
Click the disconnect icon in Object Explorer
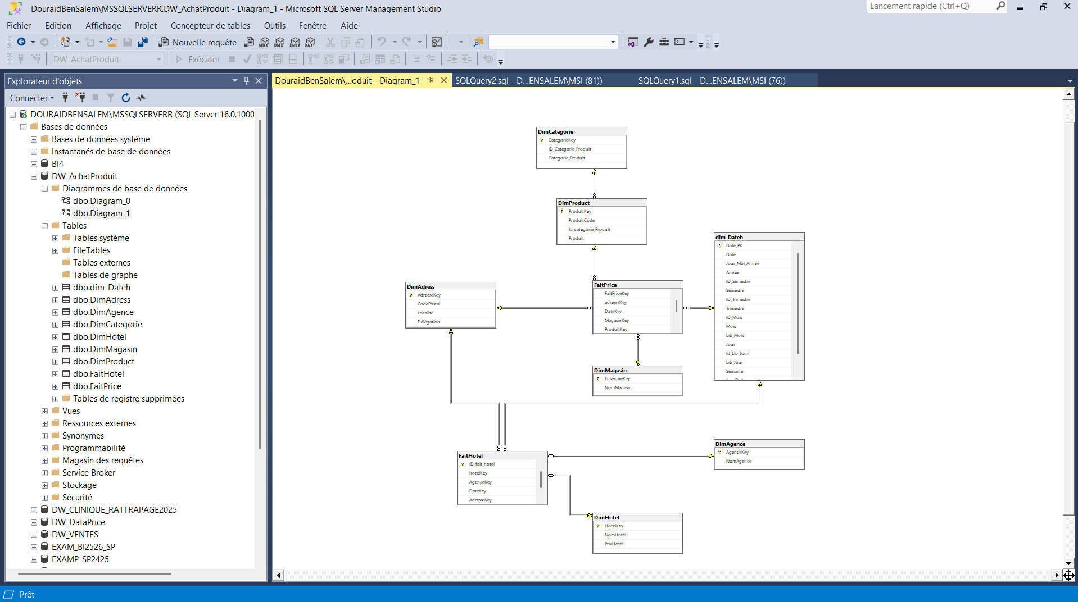click(80, 98)
